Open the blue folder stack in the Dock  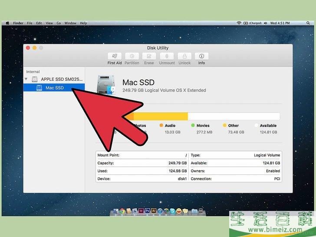(194, 211)
